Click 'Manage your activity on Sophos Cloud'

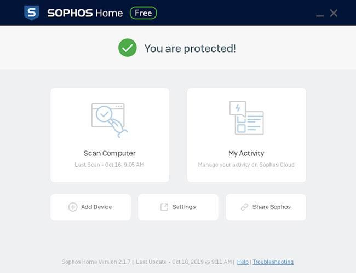pos(246,165)
